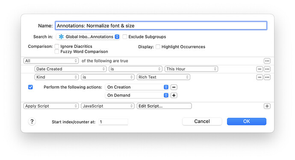The image size is (295, 160).
Task: Uncheck Perform the following actions
Action: [x=30, y=87]
